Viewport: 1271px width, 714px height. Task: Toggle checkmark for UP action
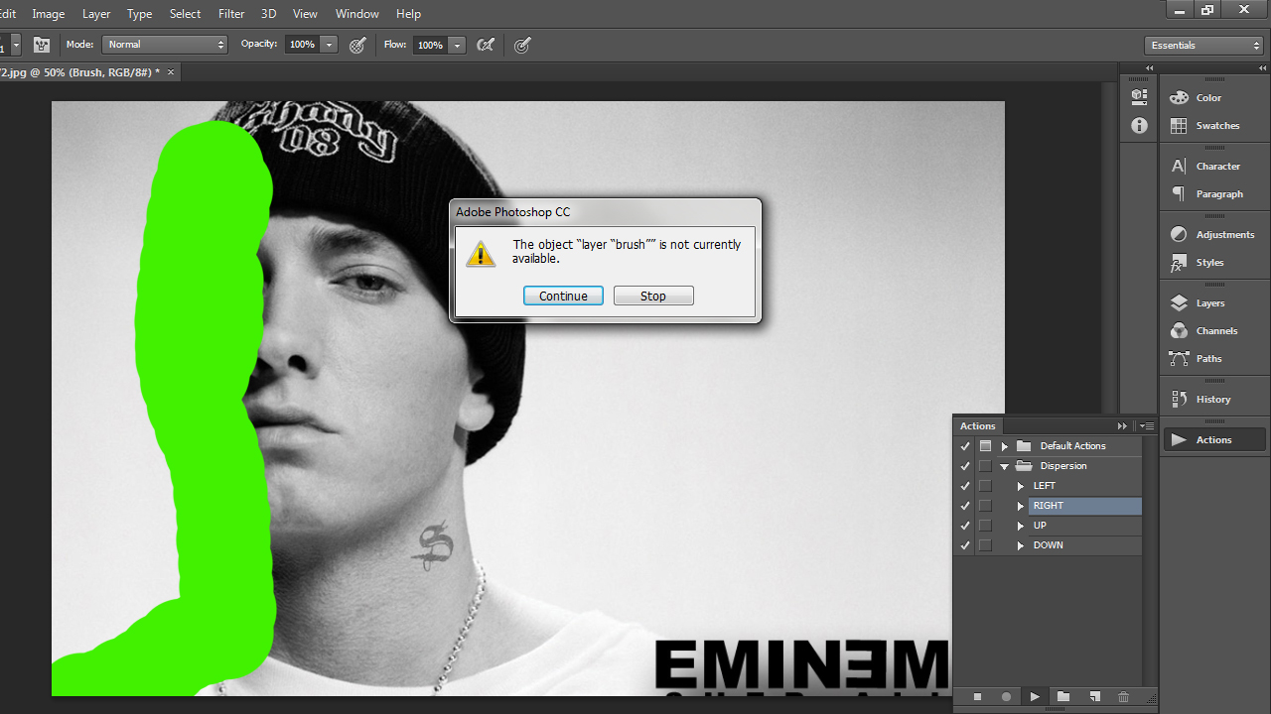pyautogui.click(x=964, y=526)
